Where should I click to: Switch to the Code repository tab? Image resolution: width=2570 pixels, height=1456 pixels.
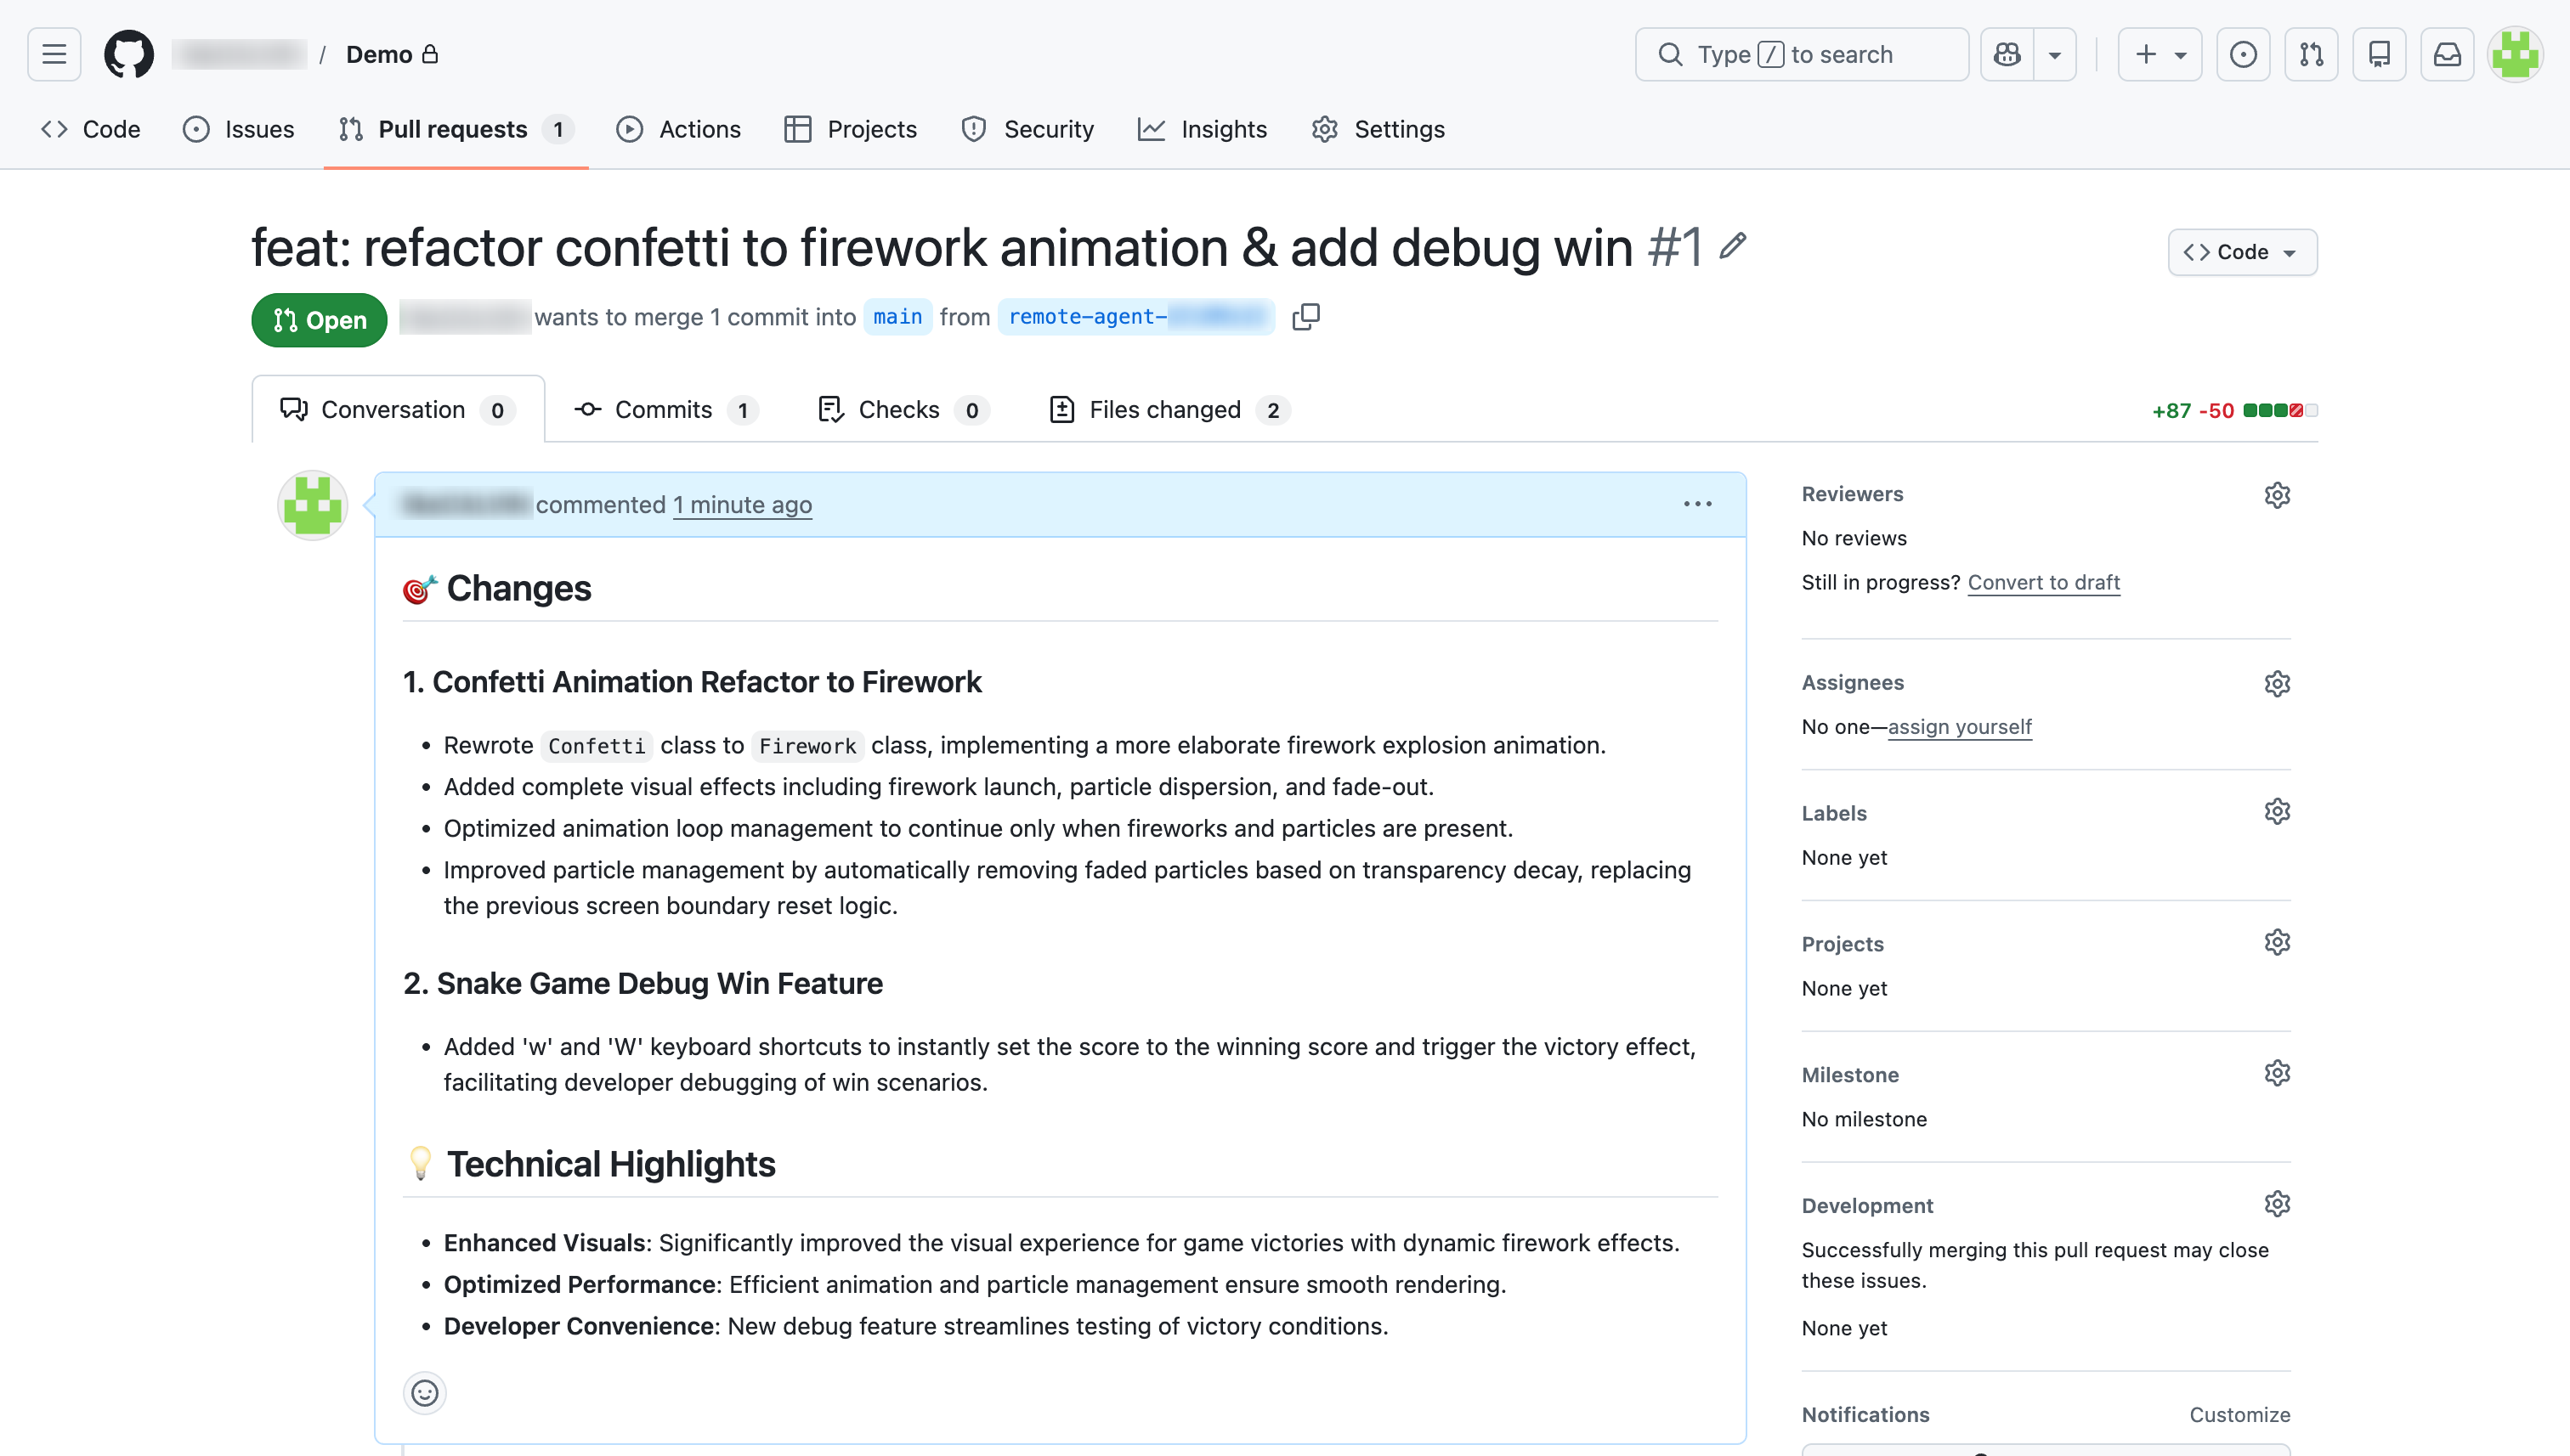91,129
